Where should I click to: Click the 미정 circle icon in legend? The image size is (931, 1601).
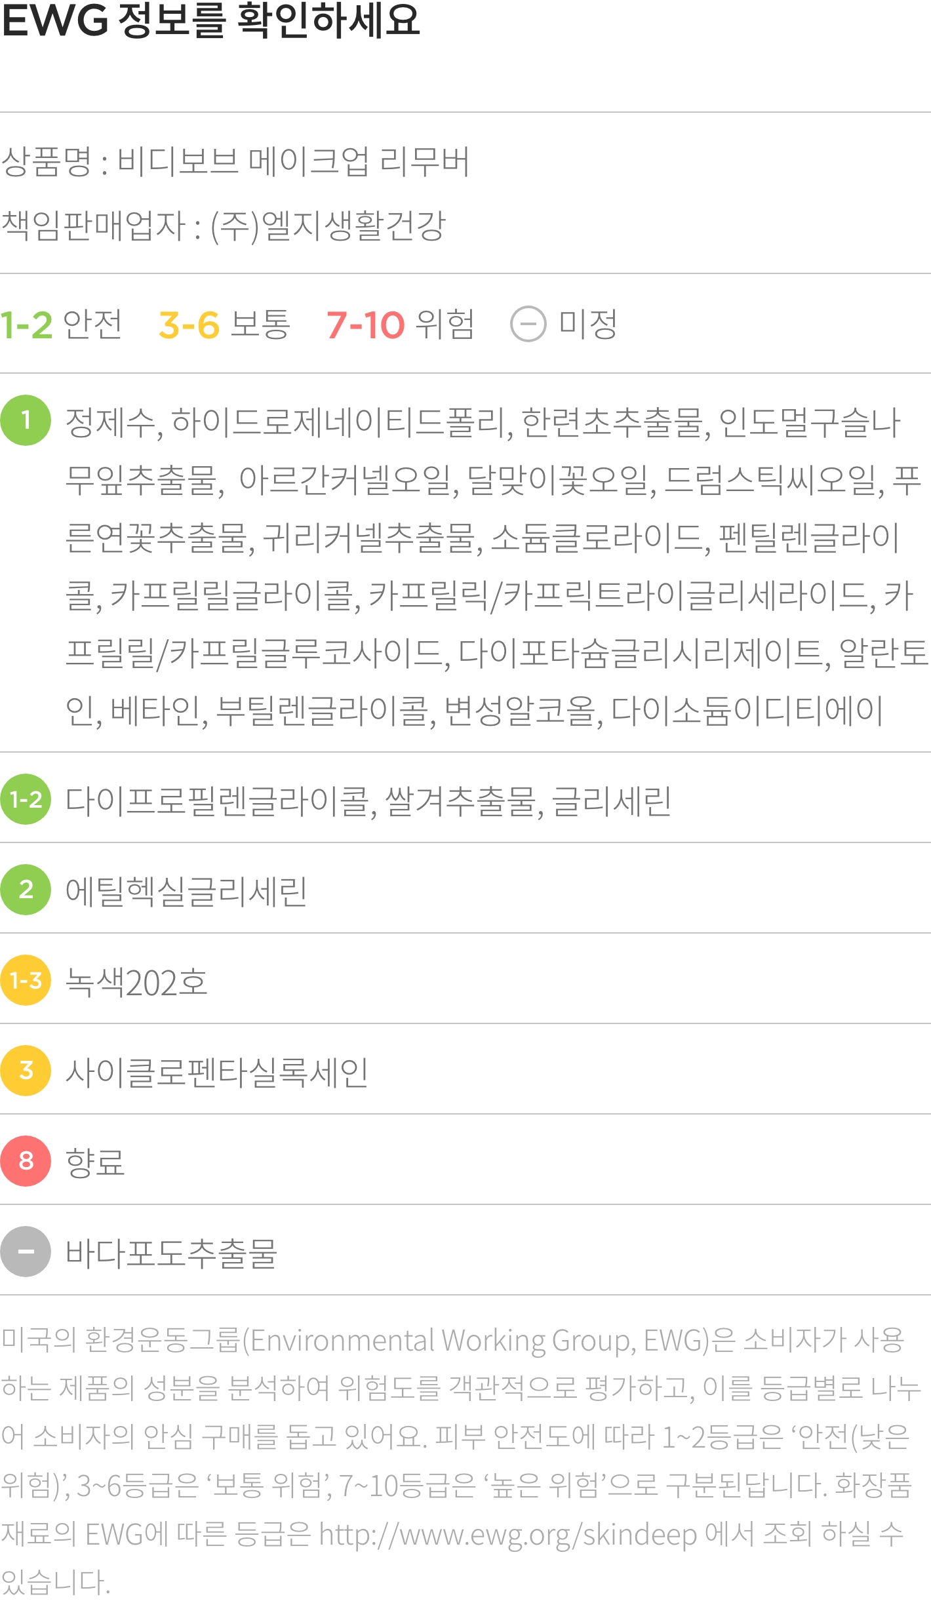pos(528,324)
